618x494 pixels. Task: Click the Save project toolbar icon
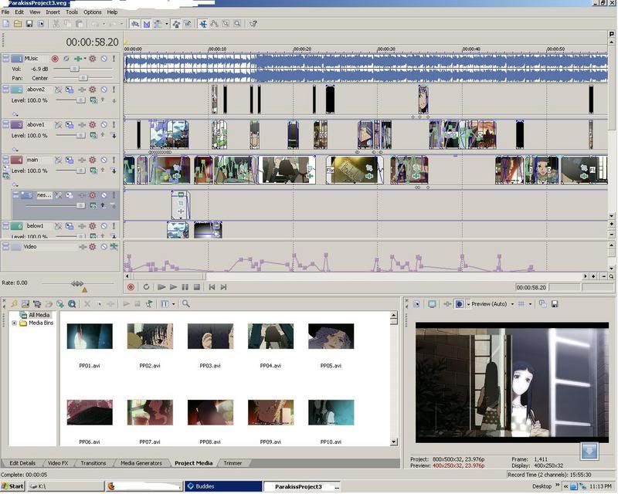[29, 24]
